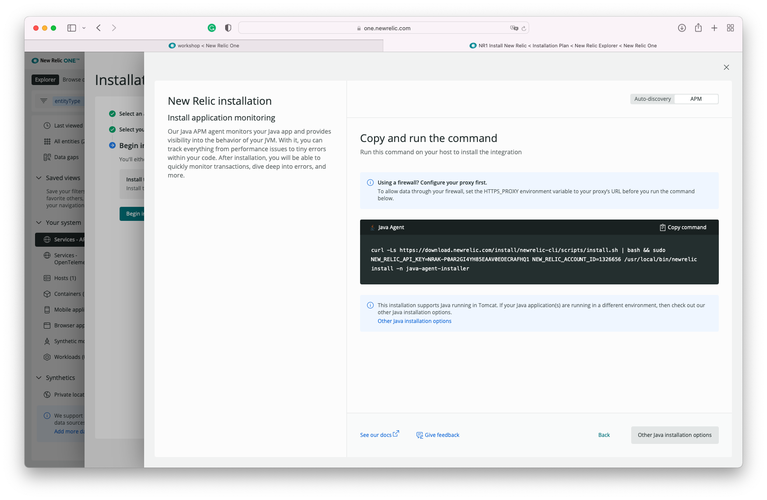Collapse the Synthetics section
The image size is (767, 500).
(39, 378)
